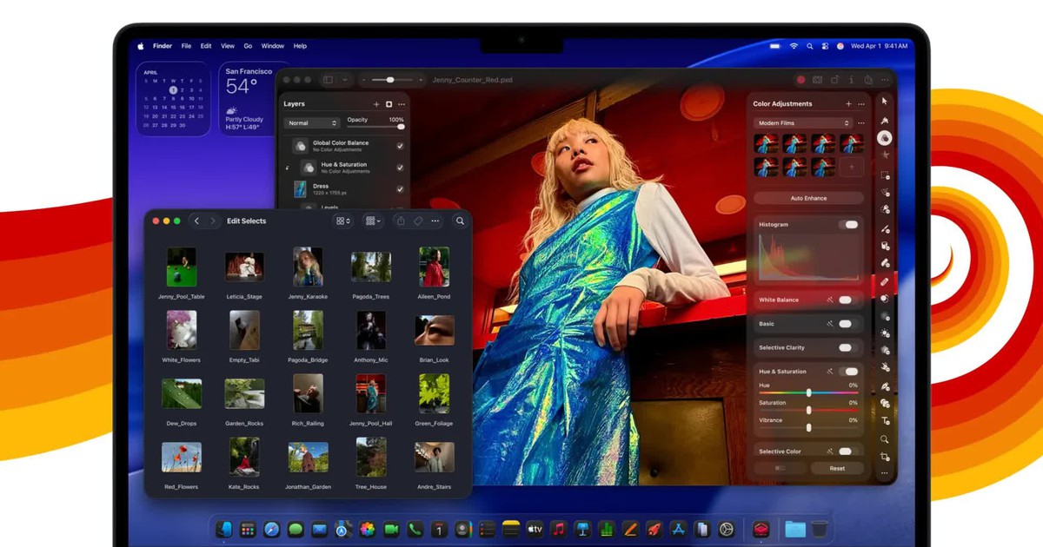Screen dimensions: 1043x547
Task: Click the share icon in Edit Selects window
Action: point(401,221)
